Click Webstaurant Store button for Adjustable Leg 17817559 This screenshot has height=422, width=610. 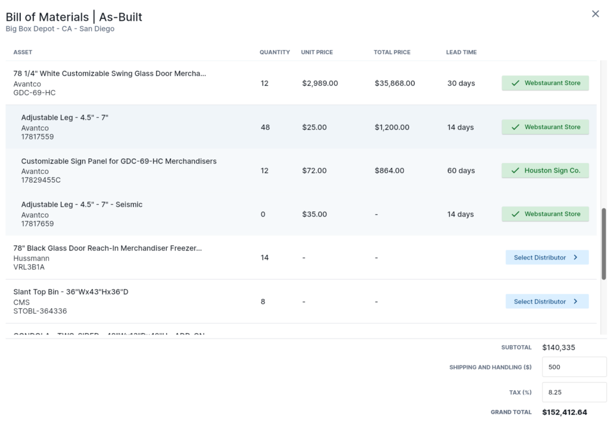545,127
